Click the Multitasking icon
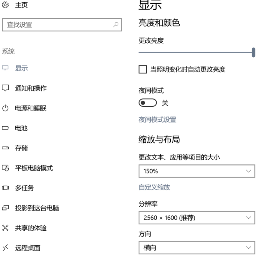270x258 pixels. coord(5,188)
